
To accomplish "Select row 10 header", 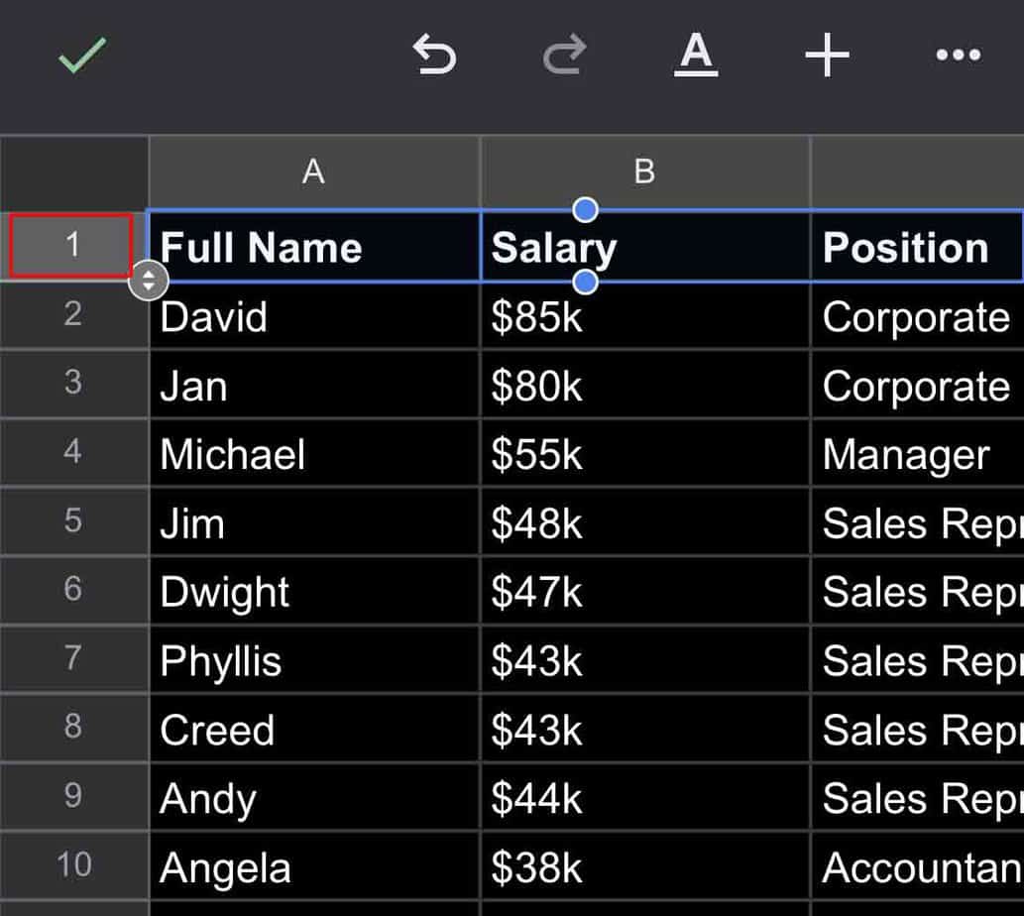I will [x=73, y=864].
